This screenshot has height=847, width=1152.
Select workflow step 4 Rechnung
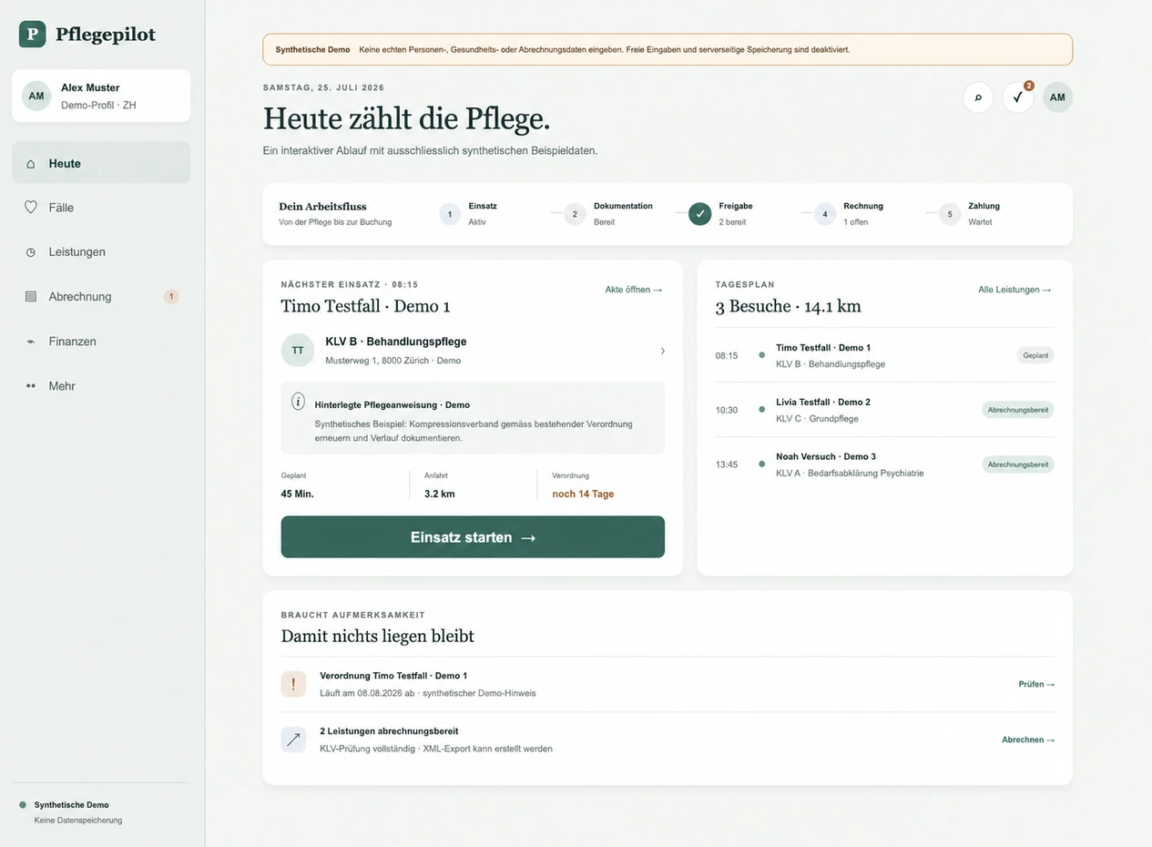(x=825, y=214)
